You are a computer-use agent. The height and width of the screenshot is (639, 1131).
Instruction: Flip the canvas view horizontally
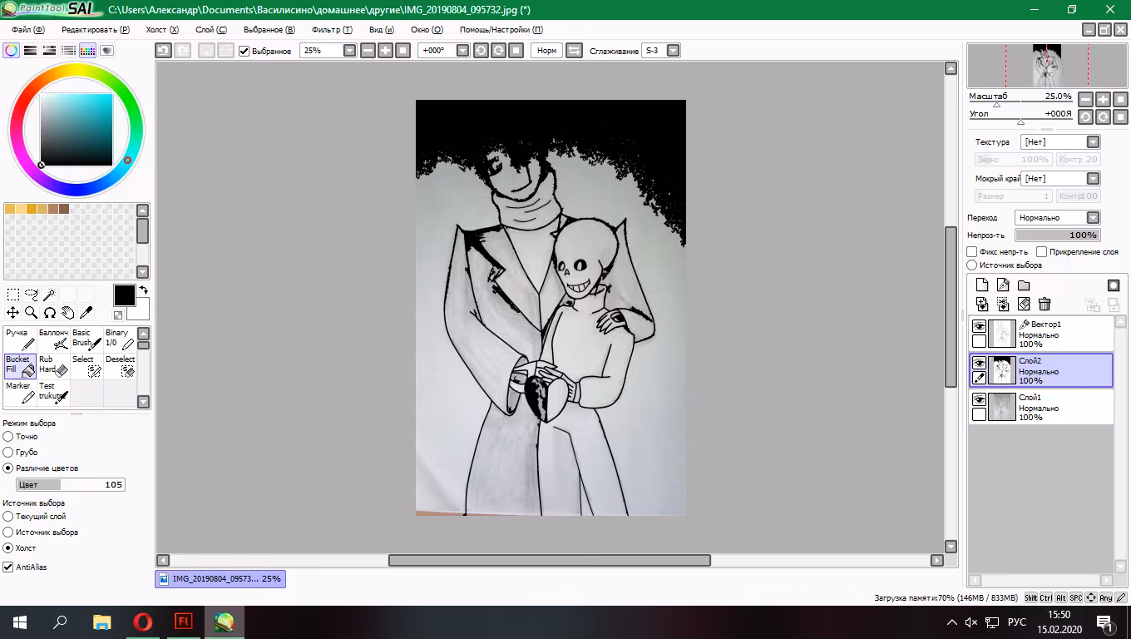574,51
